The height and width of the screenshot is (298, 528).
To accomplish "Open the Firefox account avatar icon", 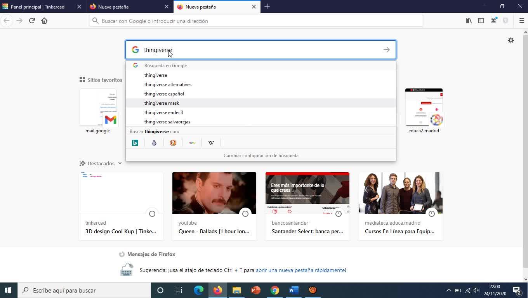I will [x=493, y=21].
